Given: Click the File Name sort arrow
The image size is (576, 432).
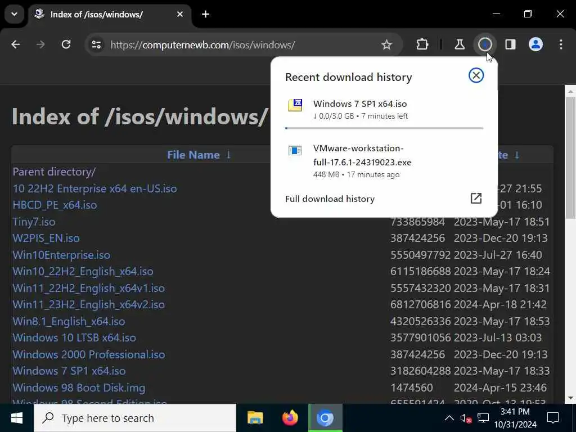Looking at the screenshot, I should coord(228,155).
